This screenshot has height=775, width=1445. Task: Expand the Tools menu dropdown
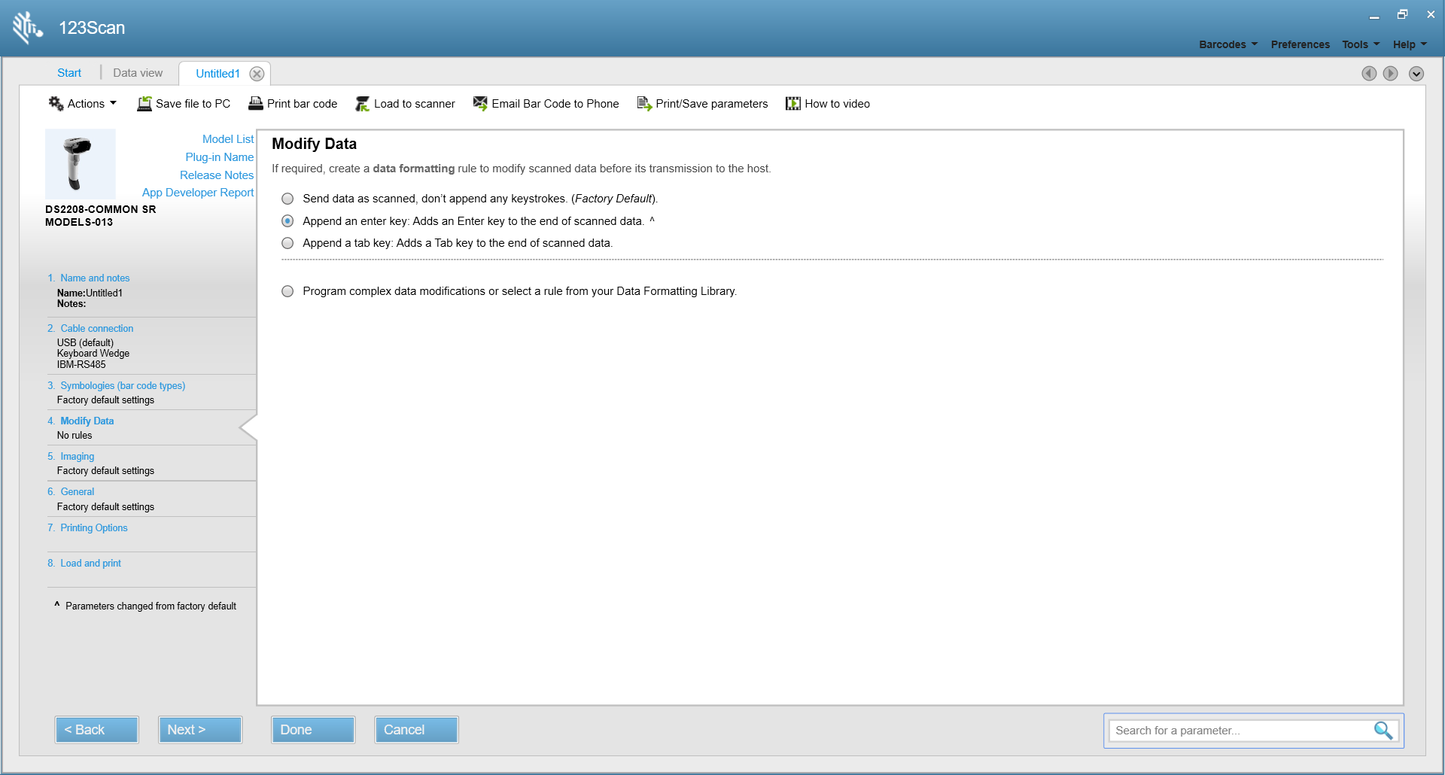click(1360, 44)
